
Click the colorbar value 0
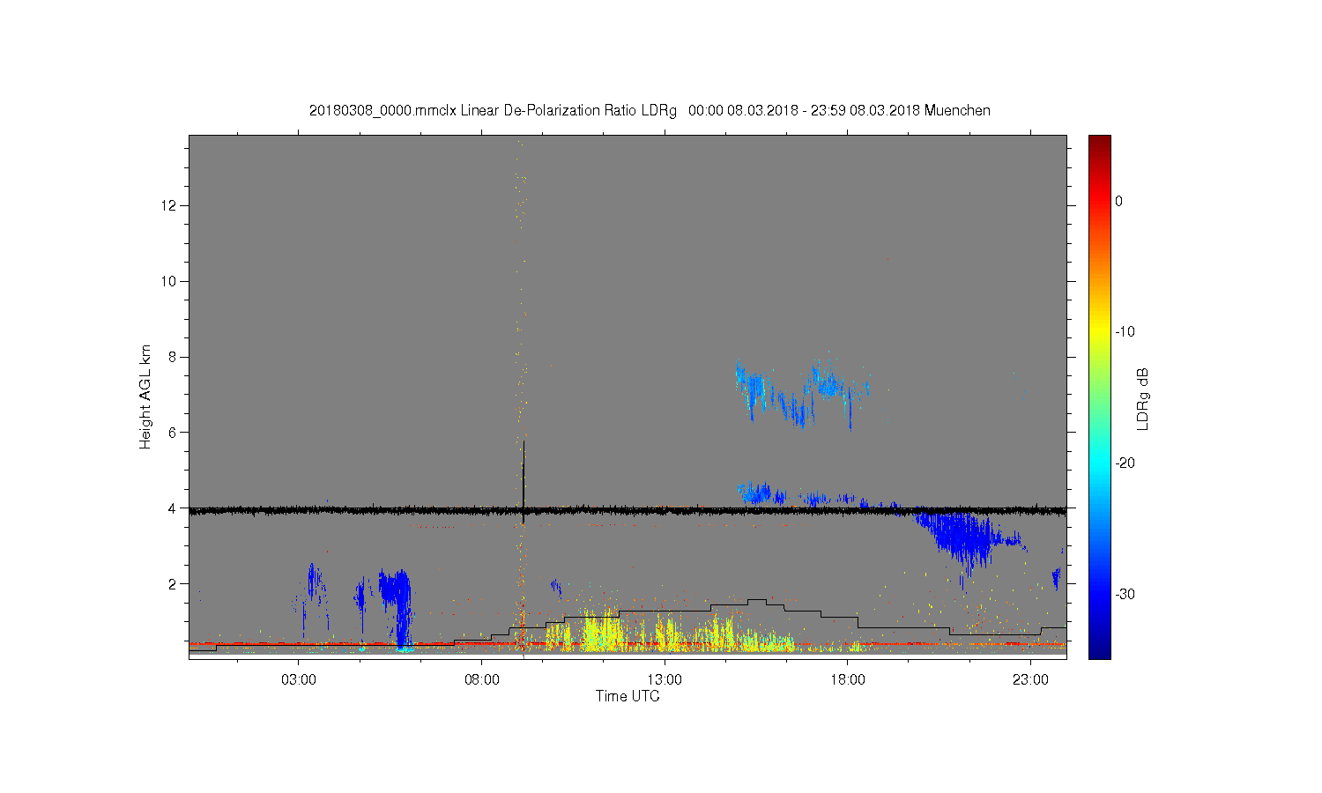click(x=1119, y=202)
